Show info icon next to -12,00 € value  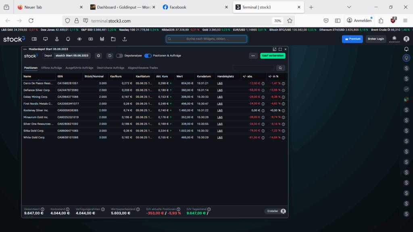[x=263, y=84]
